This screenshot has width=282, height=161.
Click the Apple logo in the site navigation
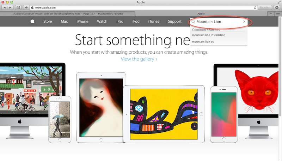click(32, 21)
